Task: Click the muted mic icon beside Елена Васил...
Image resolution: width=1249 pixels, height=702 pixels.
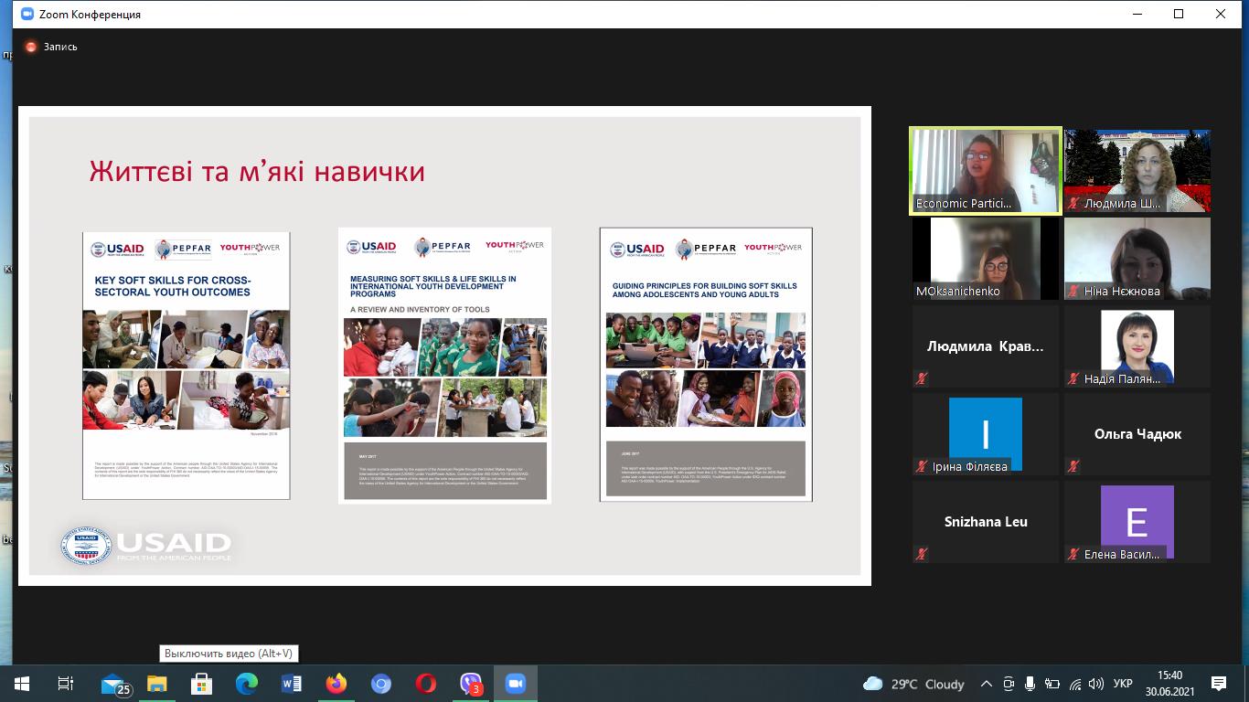Action: click(1074, 554)
